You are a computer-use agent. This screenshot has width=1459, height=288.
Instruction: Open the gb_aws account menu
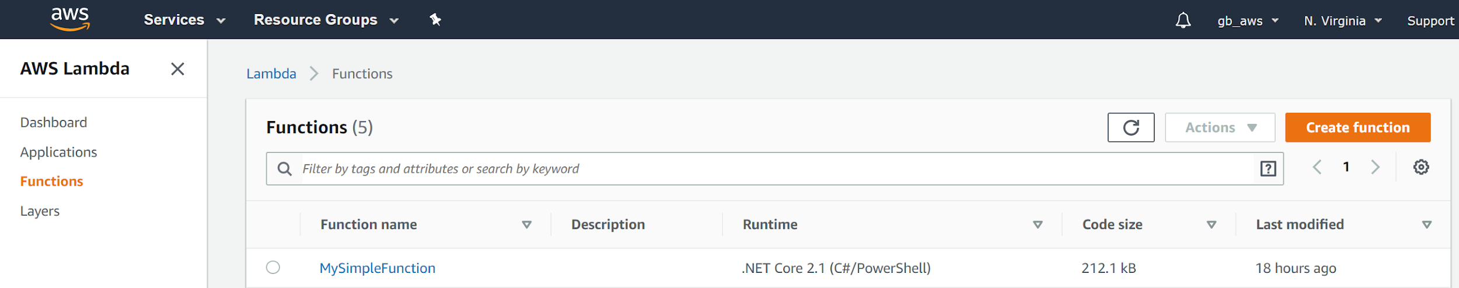1248,21
